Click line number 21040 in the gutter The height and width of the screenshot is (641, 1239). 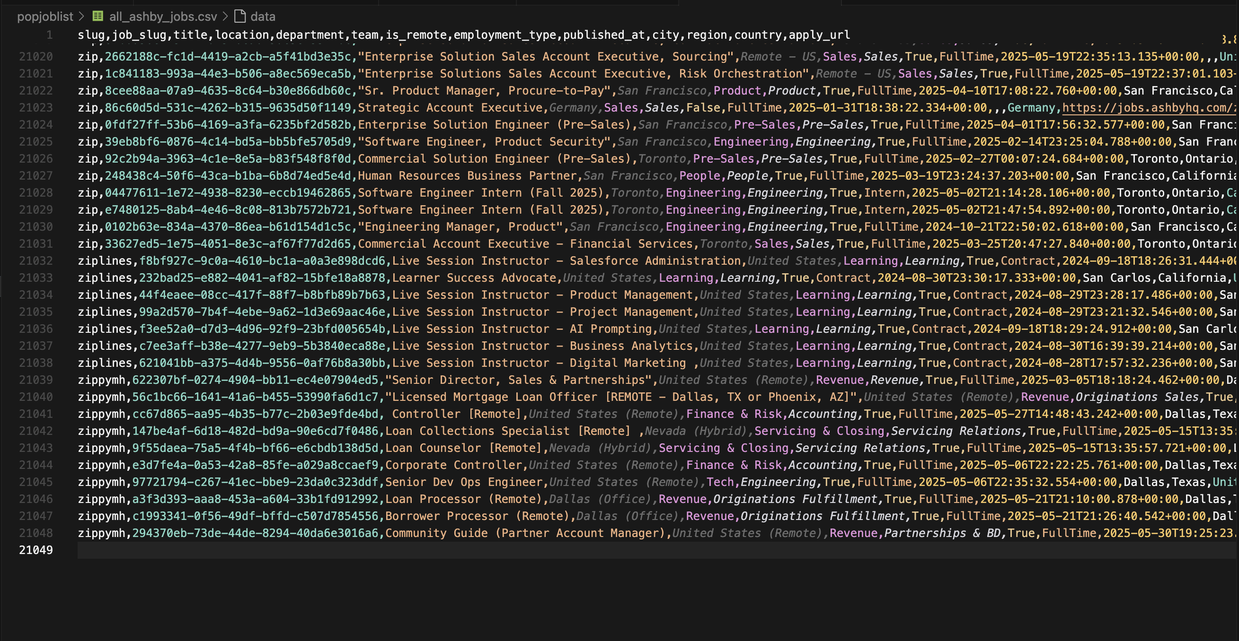35,397
